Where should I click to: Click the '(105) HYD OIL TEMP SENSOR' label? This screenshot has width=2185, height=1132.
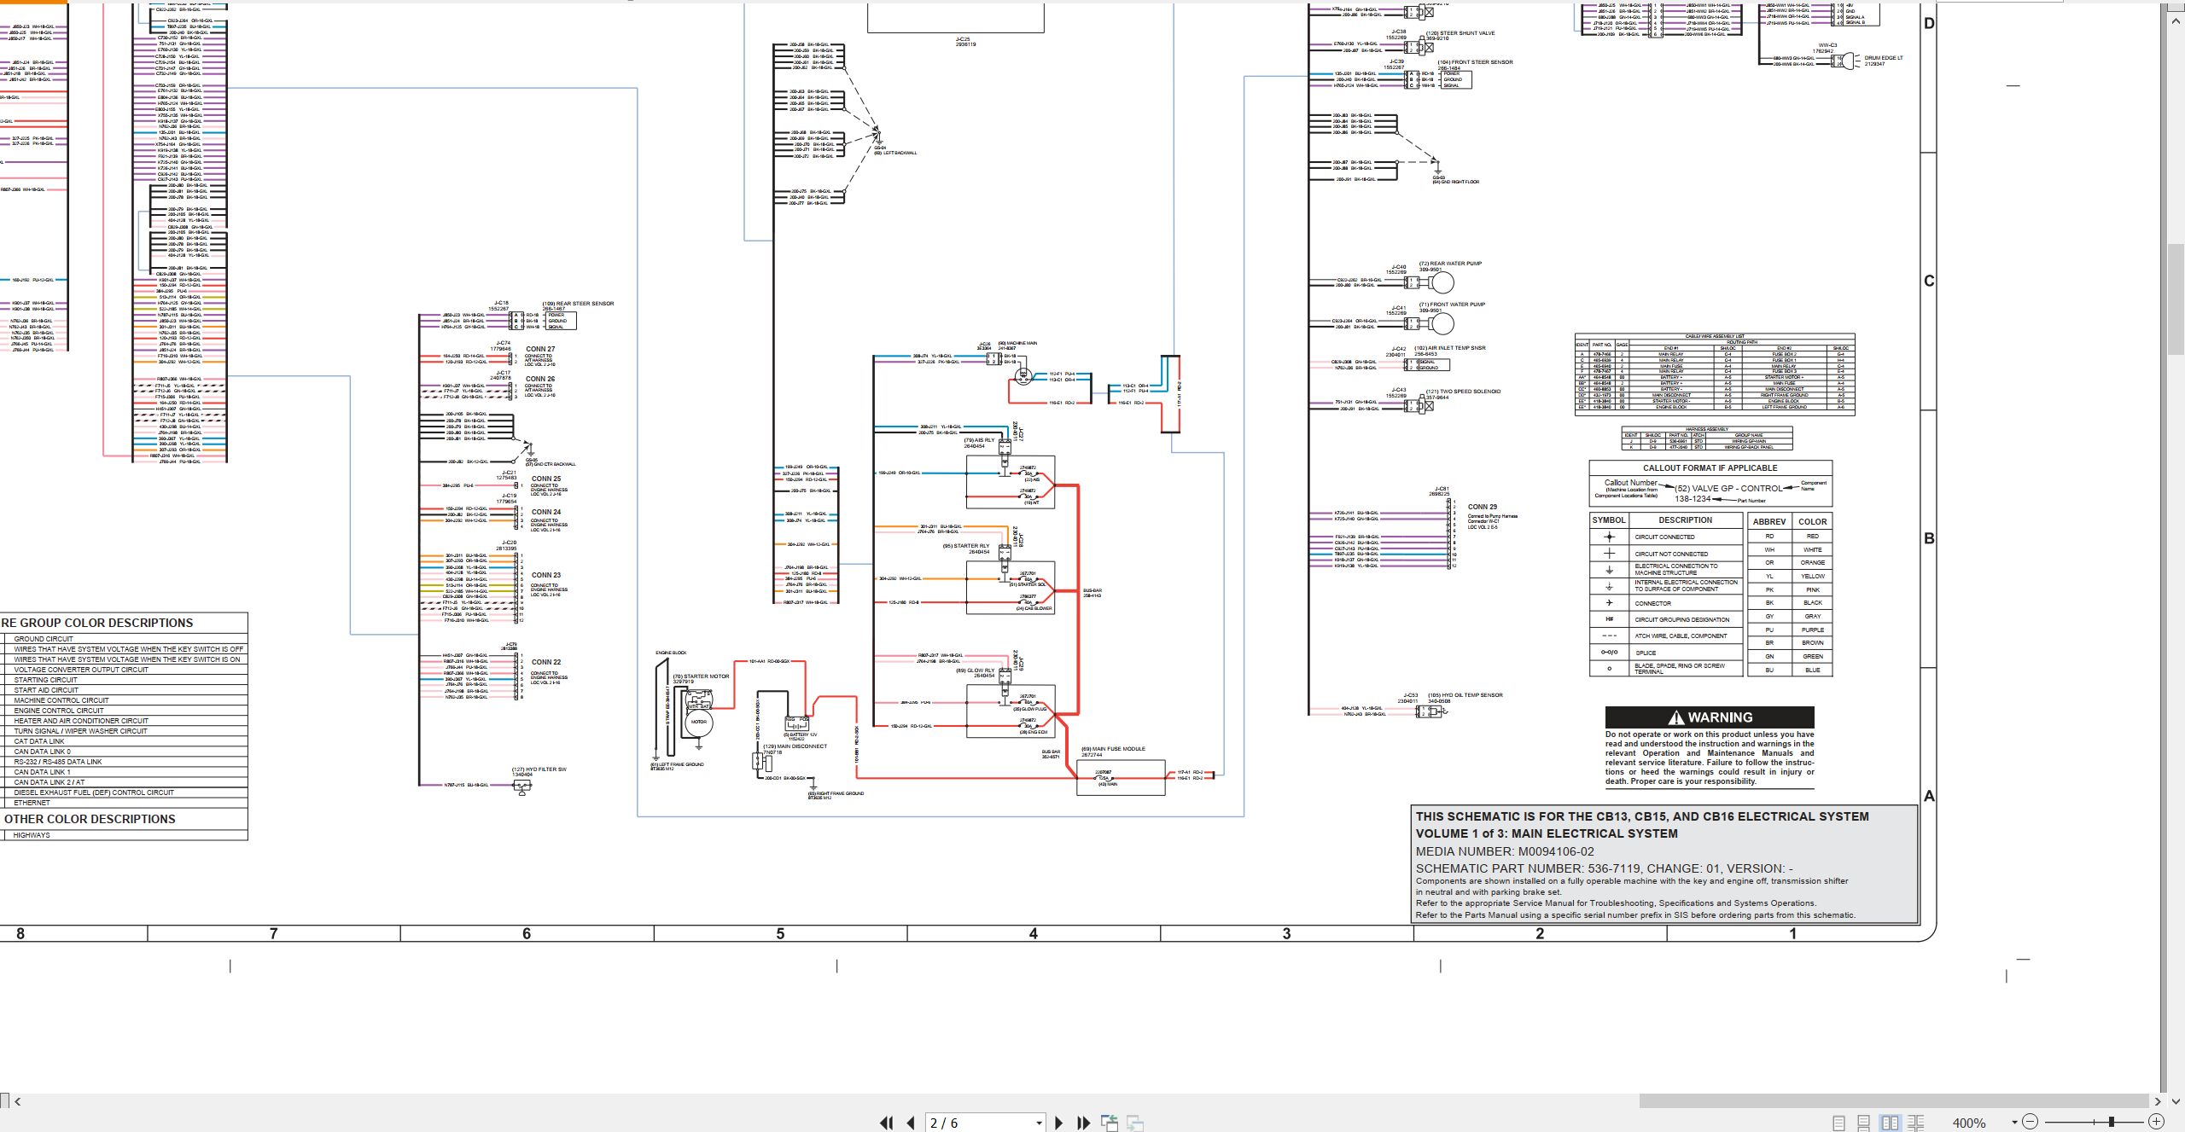click(x=1465, y=695)
